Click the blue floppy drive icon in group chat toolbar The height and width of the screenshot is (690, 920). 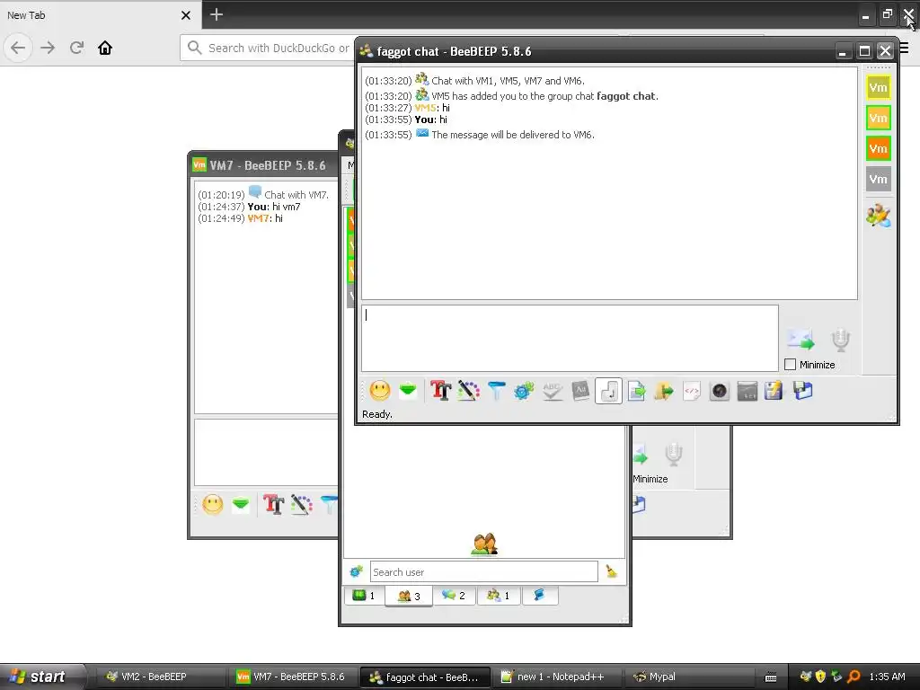802,391
